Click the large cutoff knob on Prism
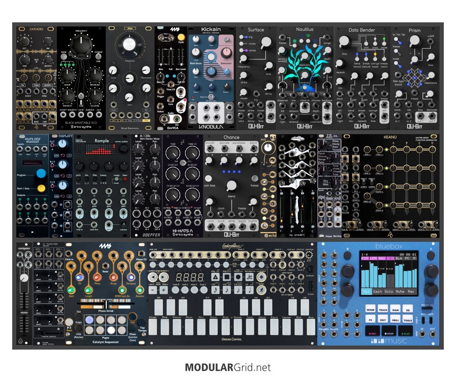Viewport: 456px width, 376px height. [x=415, y=41]
